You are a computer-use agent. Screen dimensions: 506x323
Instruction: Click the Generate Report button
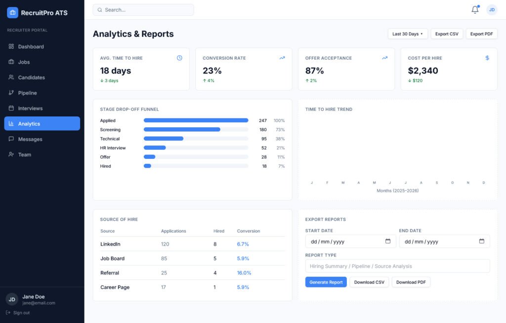pos(326,283)
